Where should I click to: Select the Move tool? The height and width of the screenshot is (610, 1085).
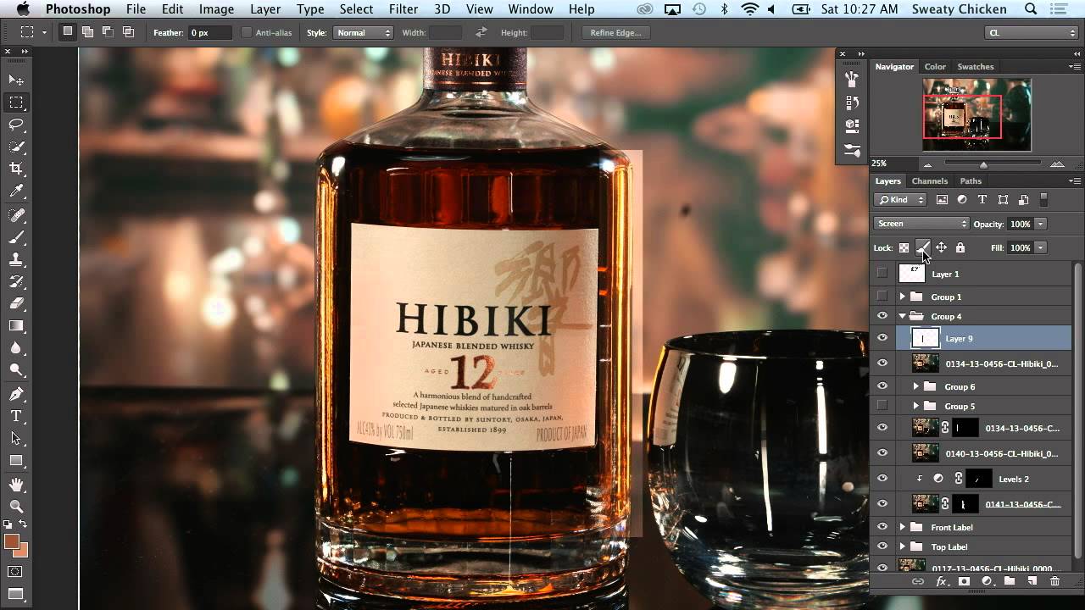16,80
